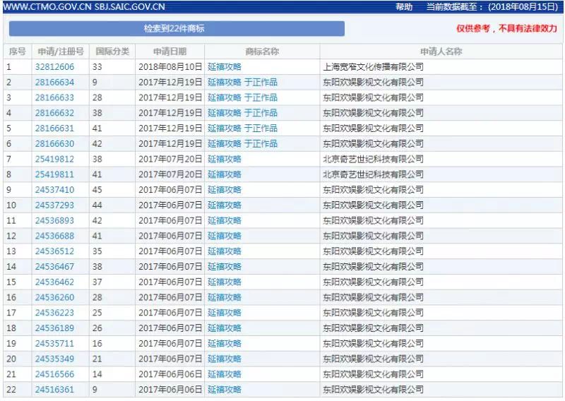Open the 延禧攻略 trademark in row 12
The width and height of the screenshot is (565, 401).
[224, 236]
